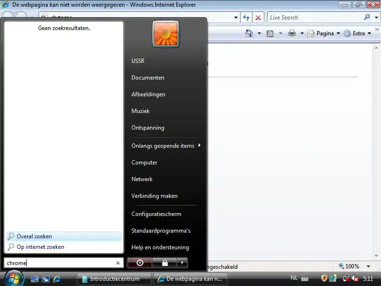Click the RSS feeds icon in IE toolbar
381x286 pixels.
[270, 33]
